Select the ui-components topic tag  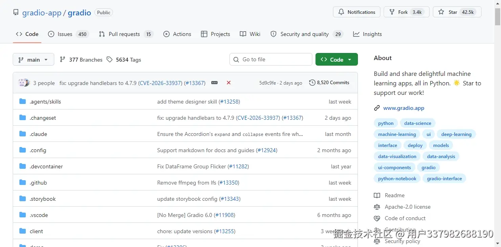click(394, 168)
